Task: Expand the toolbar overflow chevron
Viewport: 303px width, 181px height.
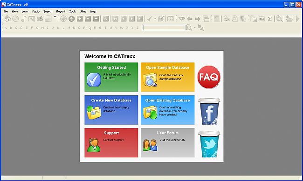Action: point(55,17)
